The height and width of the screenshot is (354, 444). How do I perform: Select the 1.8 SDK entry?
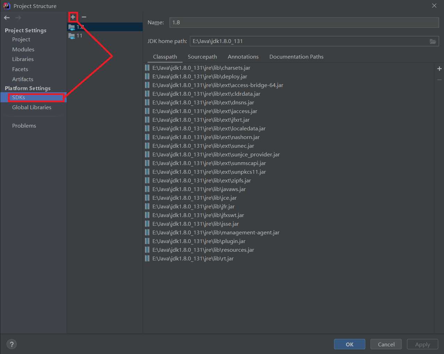(105, 27)
